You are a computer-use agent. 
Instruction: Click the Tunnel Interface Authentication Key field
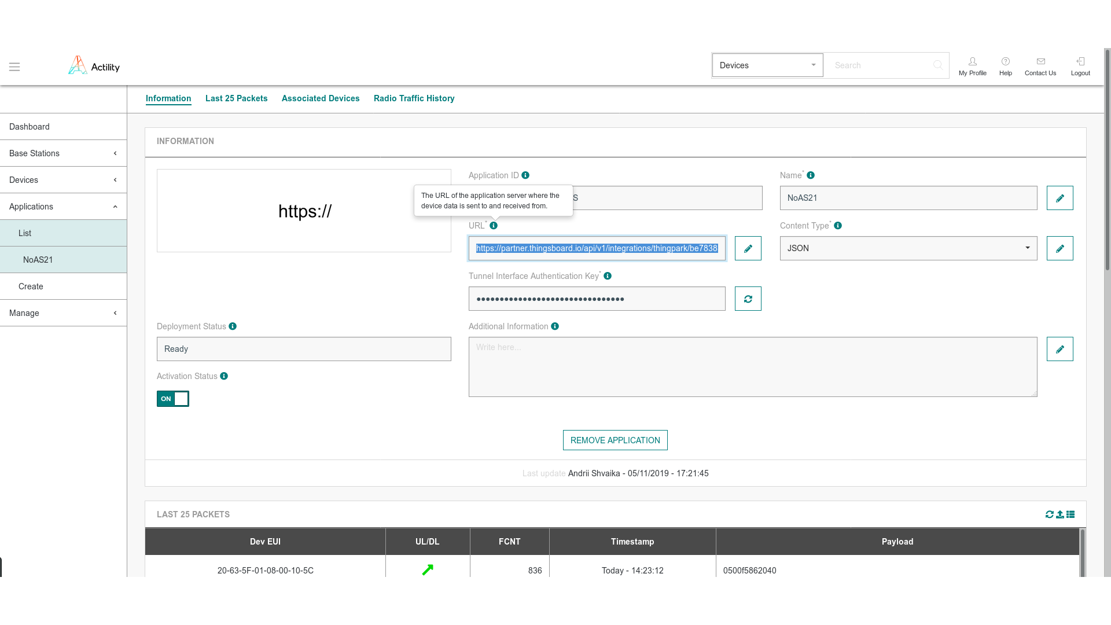(597, 299)
